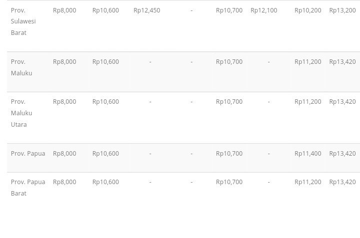The height and width of the screenshot is (238, 360).
Task: Select the Prov. Maluku row label
Action: pyautogui.click(x=21, y=67)
